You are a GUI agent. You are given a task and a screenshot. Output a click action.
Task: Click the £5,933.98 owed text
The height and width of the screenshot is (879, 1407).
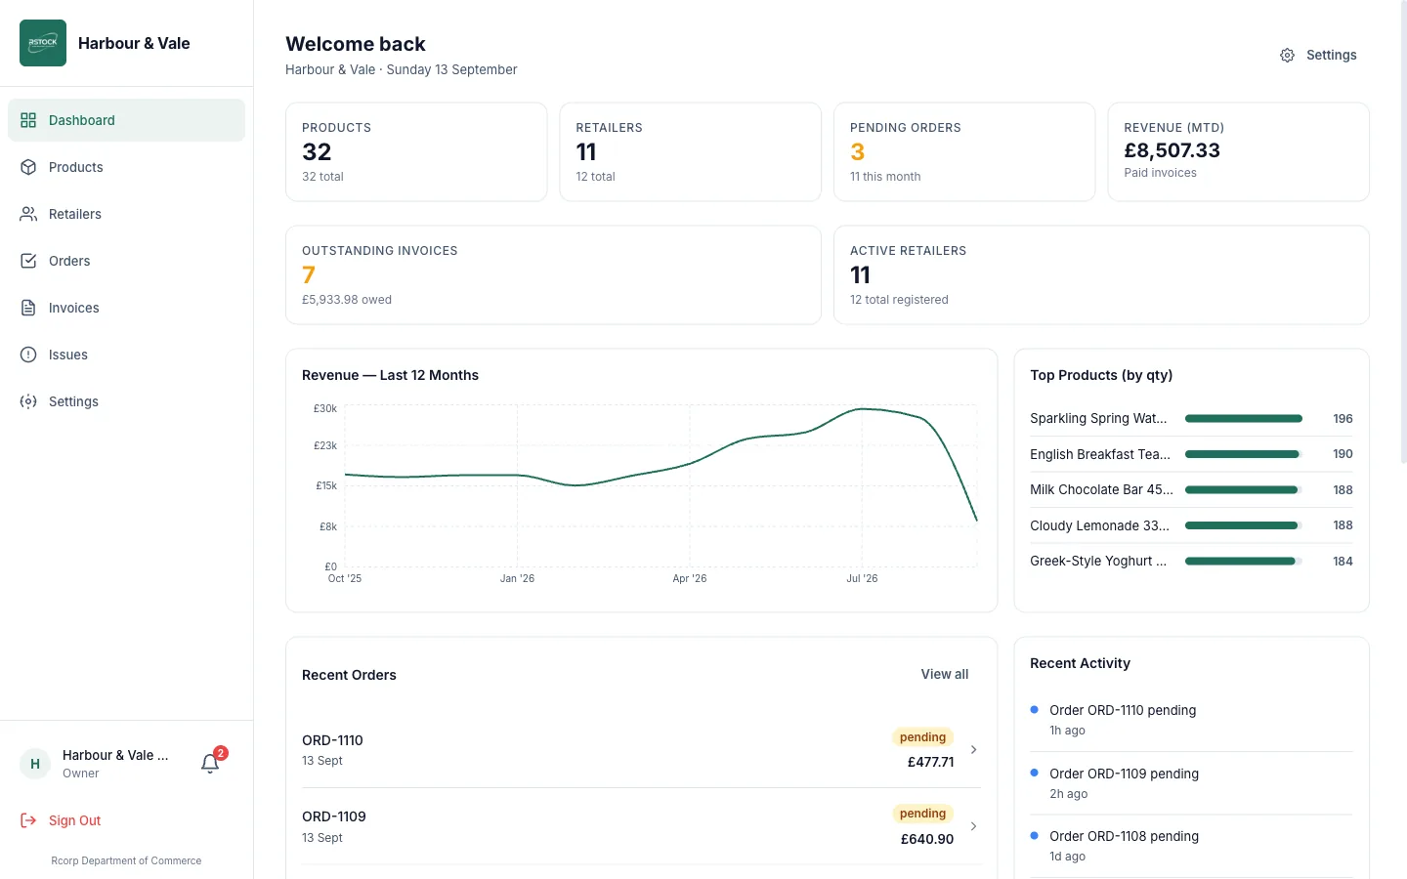[347, 300]
